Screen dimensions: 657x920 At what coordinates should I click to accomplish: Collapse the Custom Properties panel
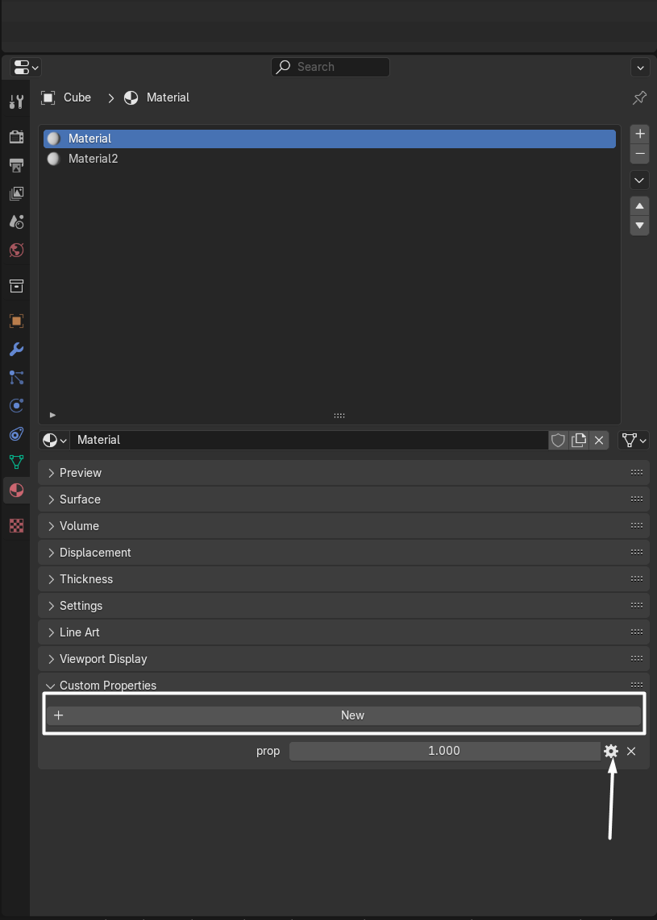pyautogui.click(x=107, y=685)
